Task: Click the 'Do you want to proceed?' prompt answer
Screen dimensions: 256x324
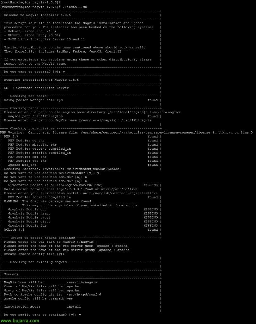Action: click(x=64, y=72)
